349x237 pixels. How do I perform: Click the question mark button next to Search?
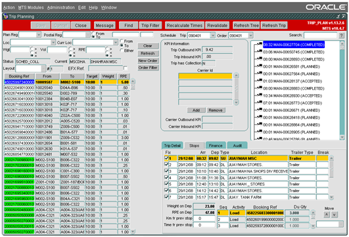(x=341, y=36)
